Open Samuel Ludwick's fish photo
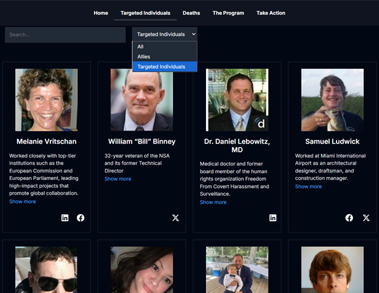Image resolution: width=379 pixels, height=293 pixels. tap(332, 100)
